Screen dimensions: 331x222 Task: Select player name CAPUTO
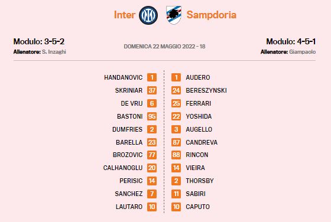(x=198, y=207)
